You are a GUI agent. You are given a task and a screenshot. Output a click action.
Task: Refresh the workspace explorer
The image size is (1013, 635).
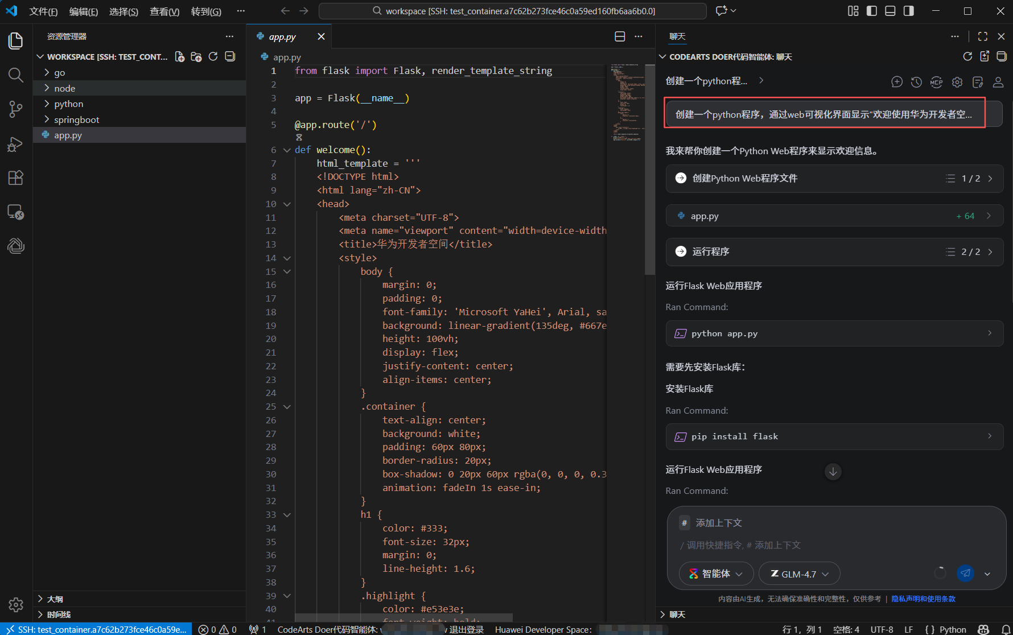pyautogui.click(x=213, y=56)
